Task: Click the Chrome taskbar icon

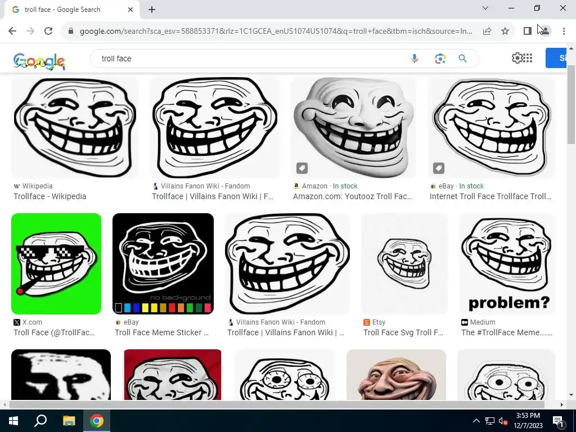Action: pos(97,421)
